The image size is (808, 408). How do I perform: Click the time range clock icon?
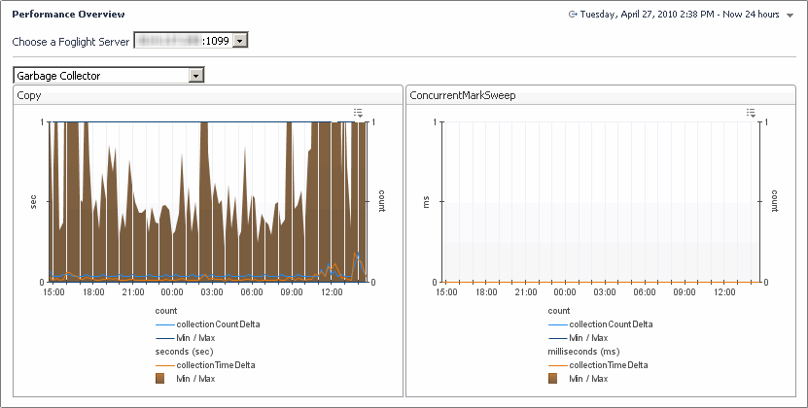(x=573, y=16)
